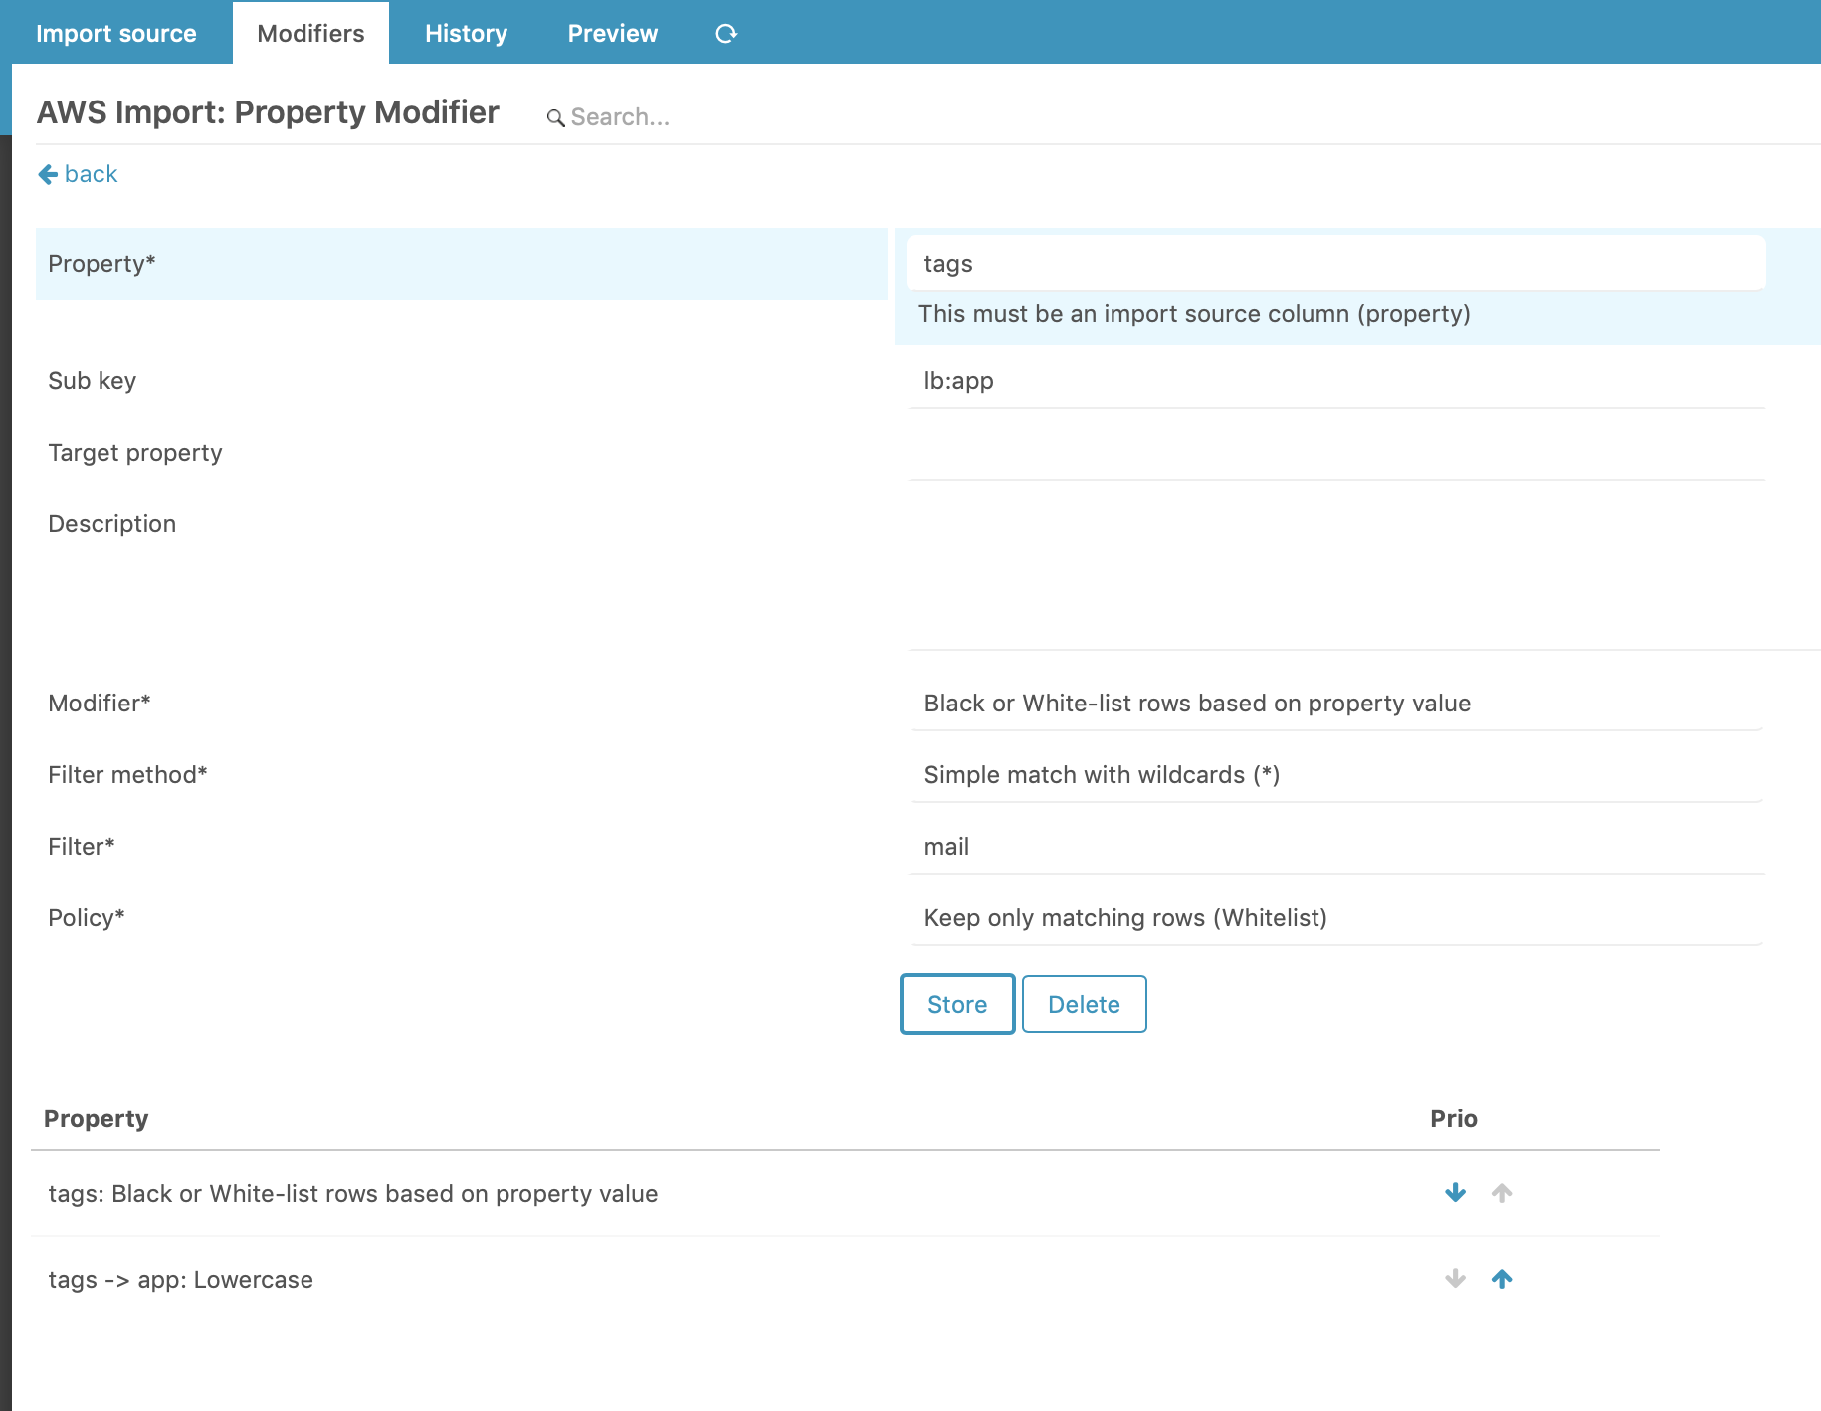Screen dimensions: 1821x1411
Task: Click the empty Target property field
Action: click(x=1336, y=453)
